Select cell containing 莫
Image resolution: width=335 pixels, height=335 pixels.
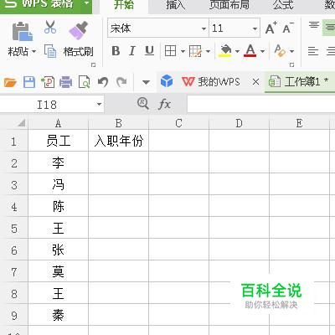tap(59, 271)
